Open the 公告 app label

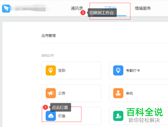(62, 93)
